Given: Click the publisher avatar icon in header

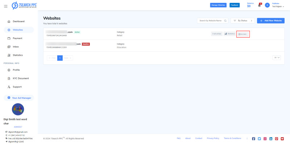Looking at the screenshot, I should (267, 5).
